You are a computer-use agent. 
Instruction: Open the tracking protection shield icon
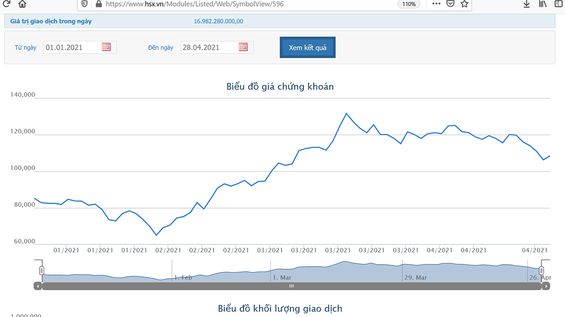[84, 4]
